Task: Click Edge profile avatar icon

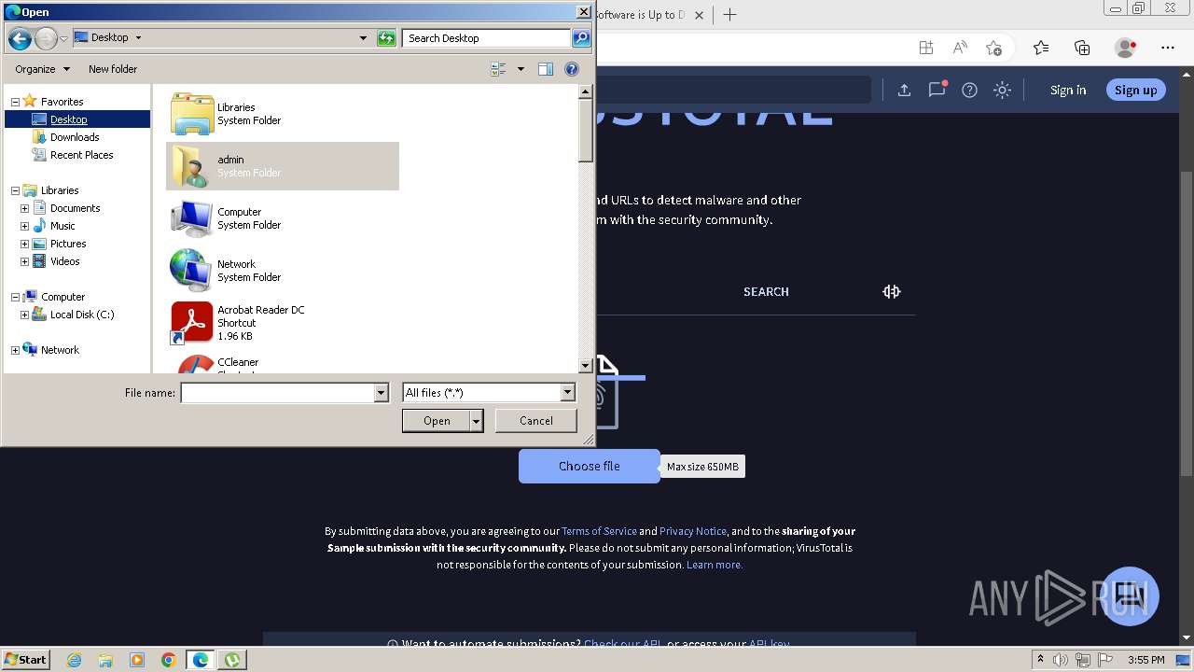Action: pos(1125,48)
